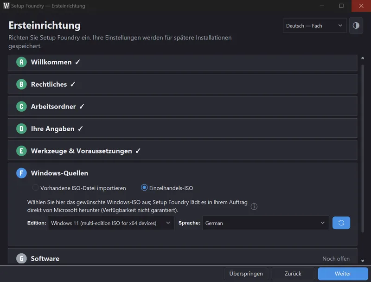Expand the Willkommen section
Viewport: 371px width, 282px height.
(x=182, y=63)
